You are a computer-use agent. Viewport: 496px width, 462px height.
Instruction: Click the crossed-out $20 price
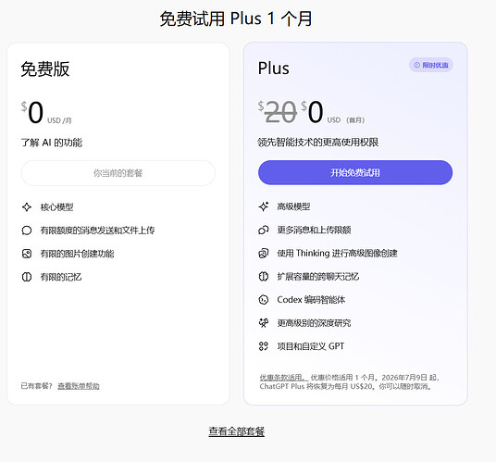(x=278, y=112)
